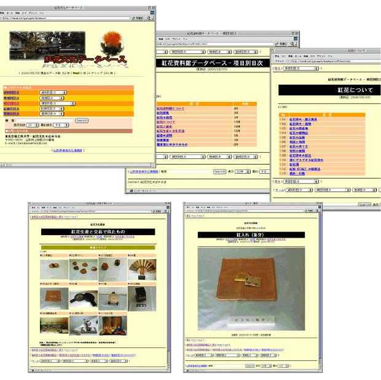The width and height of the screenshot is (381, 380).
Task: Open second-row dropdown in home page index table
Action: tap(52, 98)
